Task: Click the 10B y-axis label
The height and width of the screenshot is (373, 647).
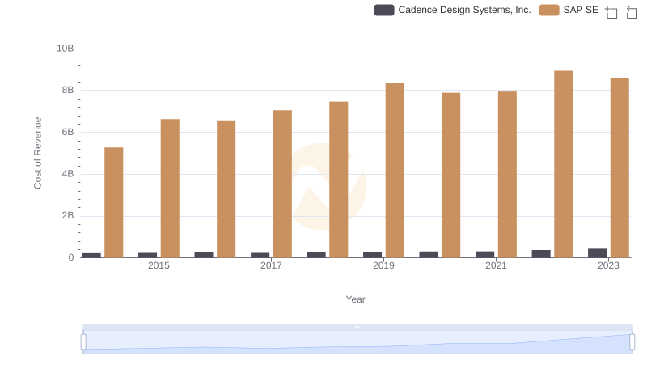Action: (66, 49)
